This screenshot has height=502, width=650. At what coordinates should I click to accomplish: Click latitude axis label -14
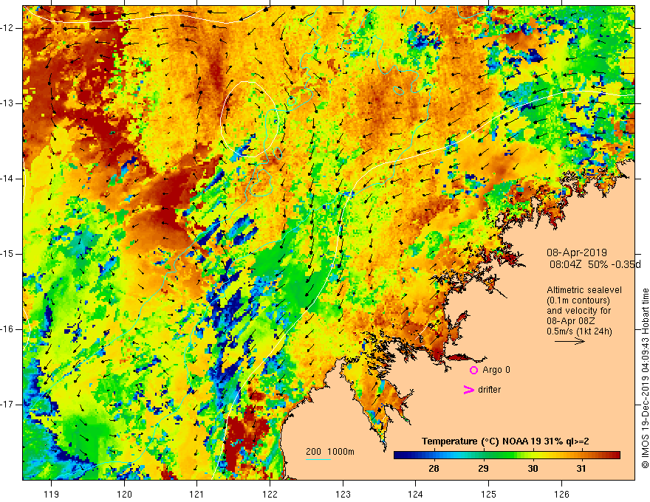click(x=7, y=179)
